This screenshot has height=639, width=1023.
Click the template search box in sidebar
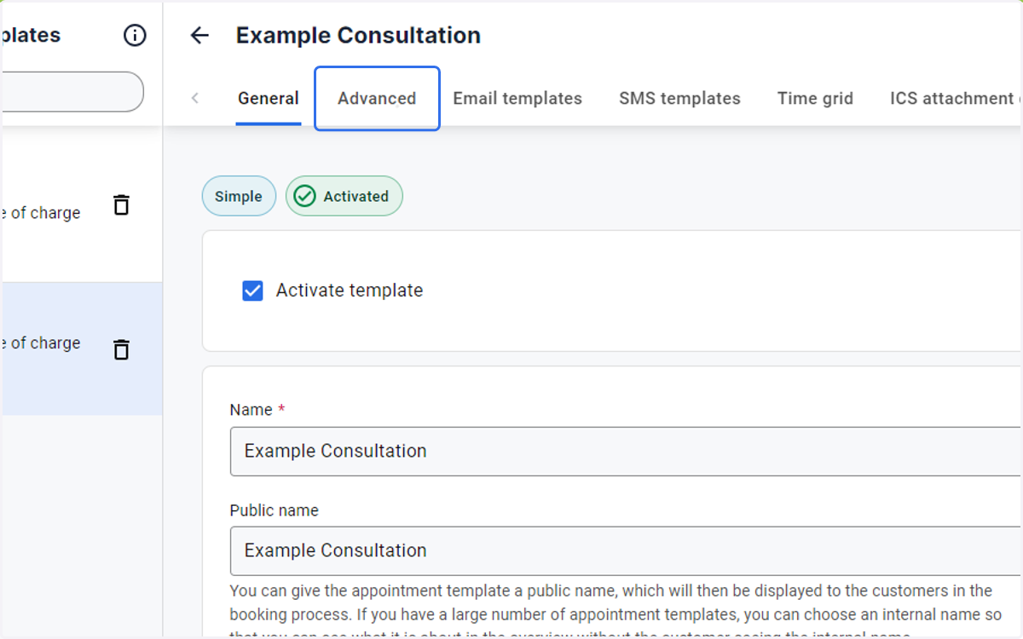pyautogui.click(x=73, y=91)
